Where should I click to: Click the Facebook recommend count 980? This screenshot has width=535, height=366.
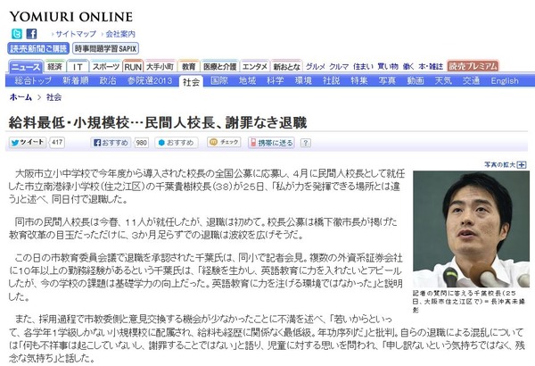141,143
